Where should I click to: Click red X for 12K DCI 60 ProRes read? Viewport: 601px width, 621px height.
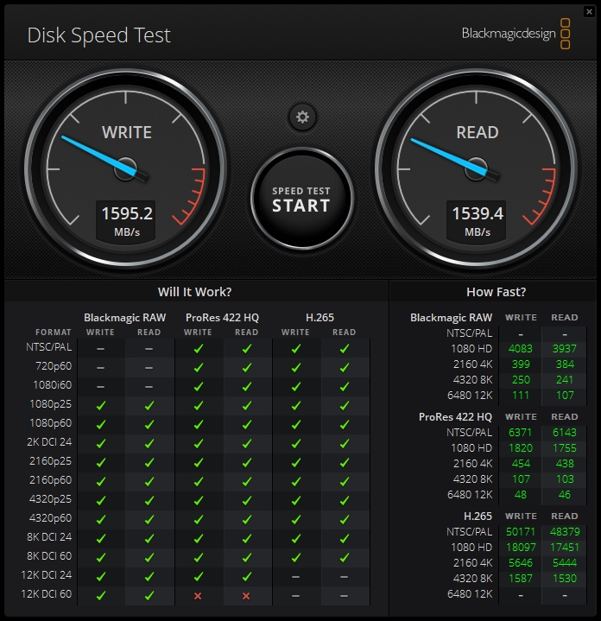click(246, 596)
